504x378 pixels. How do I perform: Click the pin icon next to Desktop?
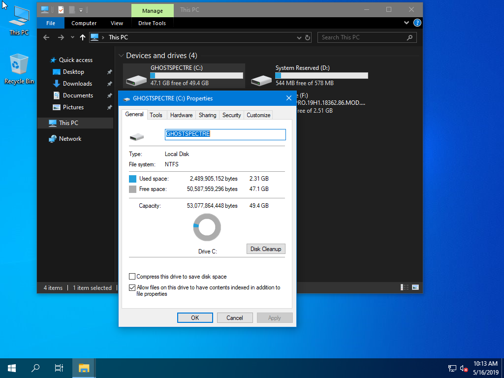109,72
